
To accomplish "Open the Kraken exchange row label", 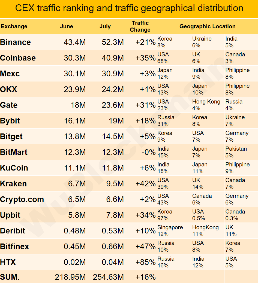I will click(14, 184).
